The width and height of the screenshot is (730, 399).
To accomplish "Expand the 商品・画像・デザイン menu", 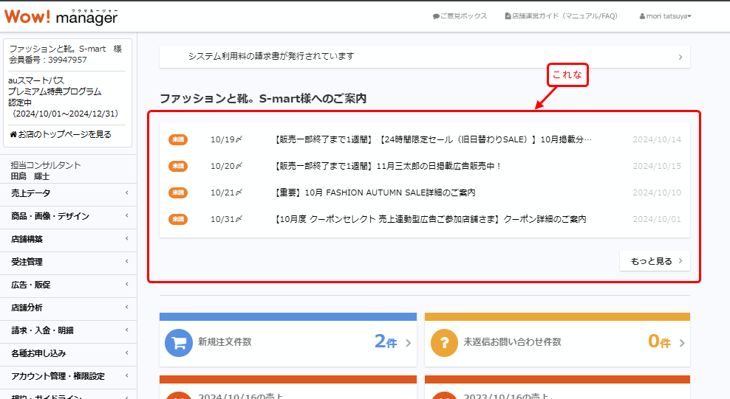I will [68, 216].
